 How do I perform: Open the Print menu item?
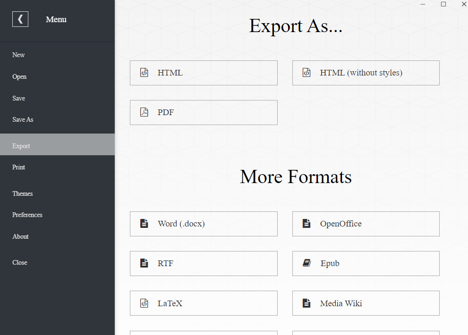tap(57, 167)
